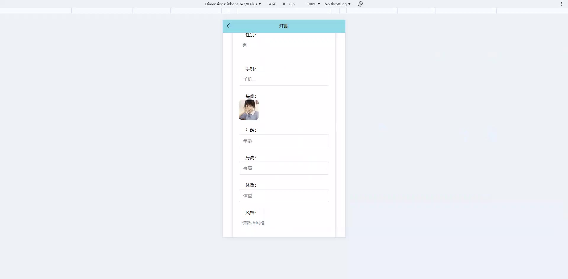Click the 头像: label

point(251,96)
